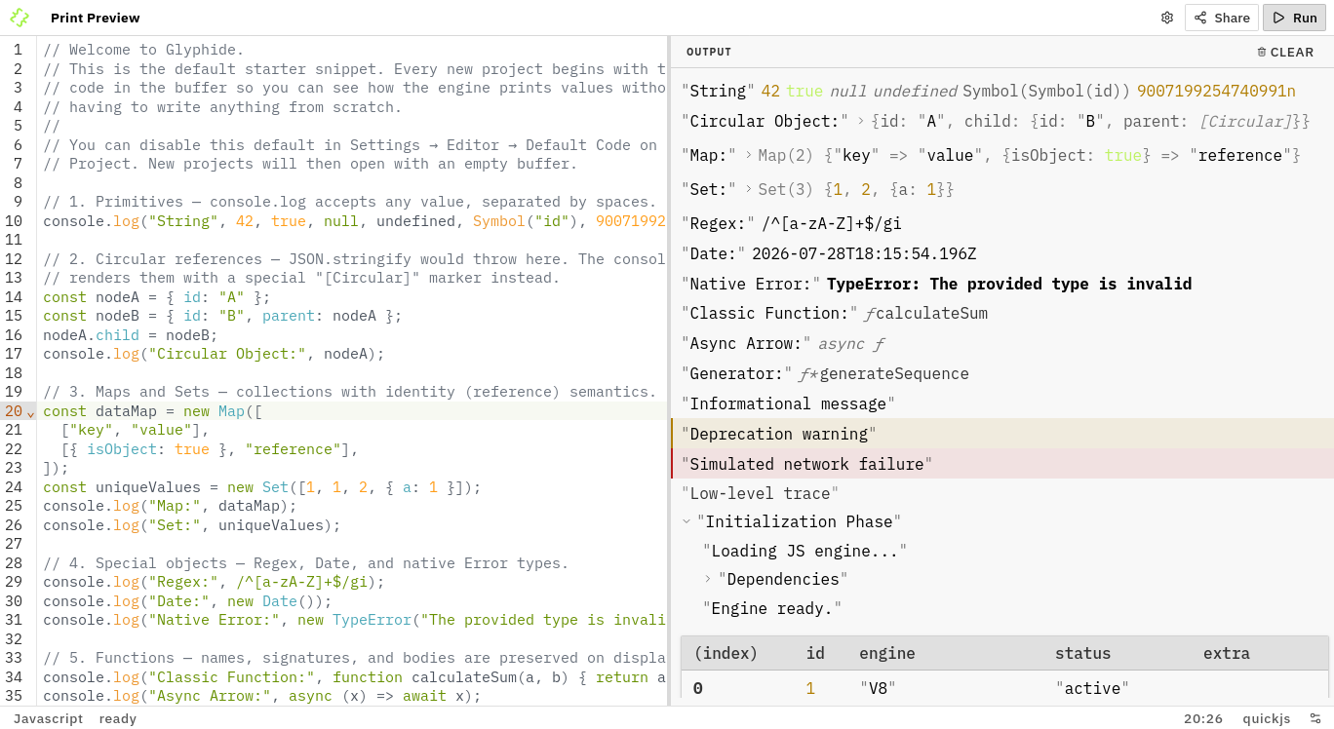Click the quickjs engine label
The width and height of the screenshot is (1334, 729).
click(x=1266, y=718)
